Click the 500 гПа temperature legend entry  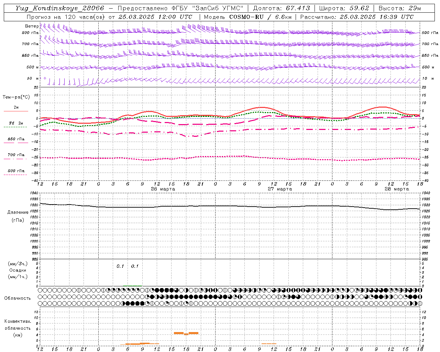click(16, 171)
